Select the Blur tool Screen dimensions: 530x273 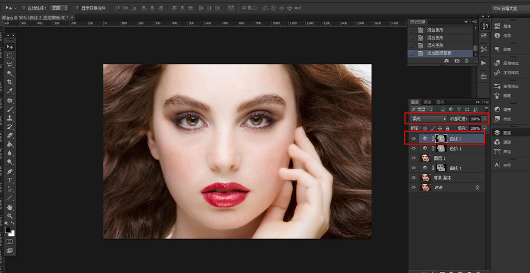[x=10, y=153]
